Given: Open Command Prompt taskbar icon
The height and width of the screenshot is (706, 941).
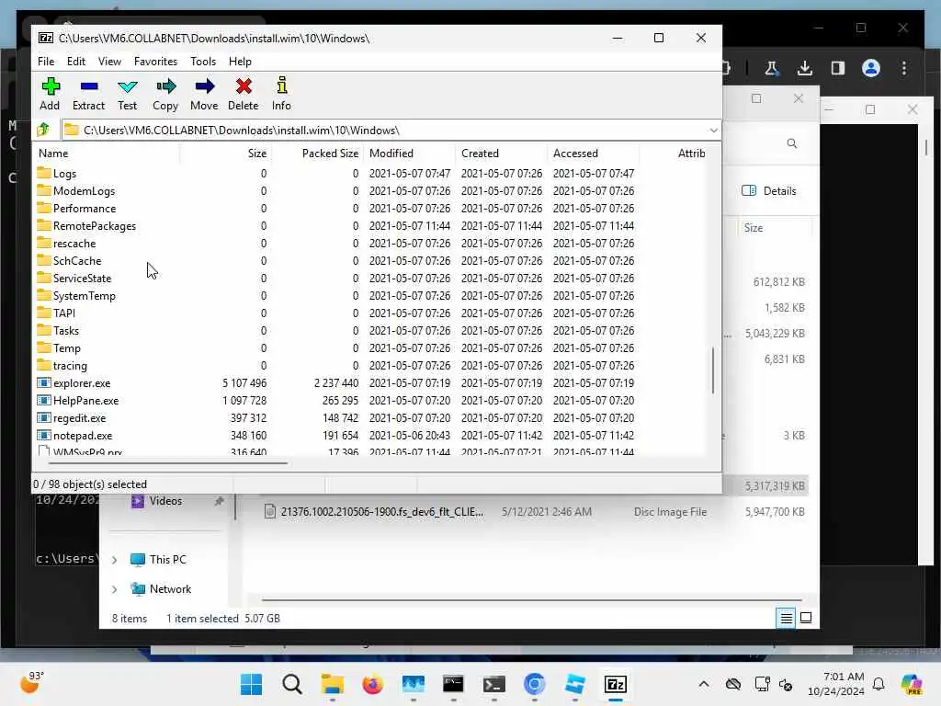Looking at the screenshot, I should [453, 684].
